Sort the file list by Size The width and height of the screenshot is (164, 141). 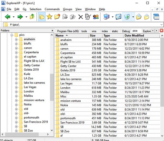point(93,36)
